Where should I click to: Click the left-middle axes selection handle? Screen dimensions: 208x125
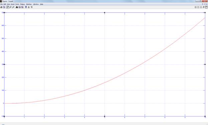point(4,65)
